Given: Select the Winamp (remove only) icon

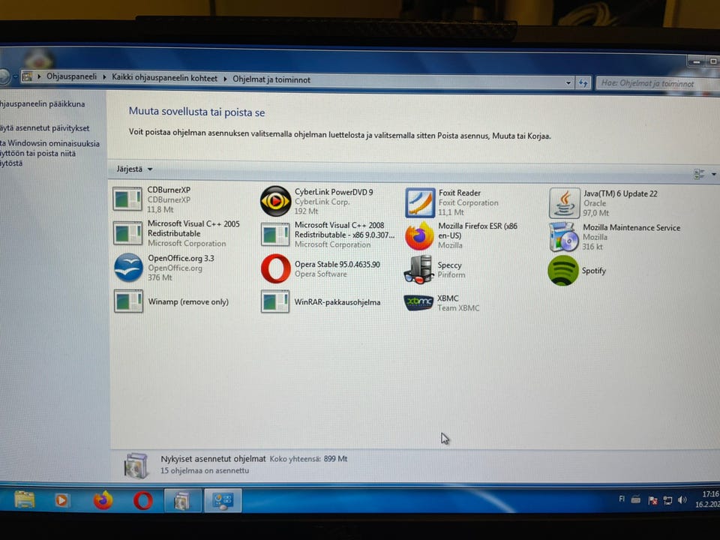Looking at the screenshot, I should coord(128,301).
